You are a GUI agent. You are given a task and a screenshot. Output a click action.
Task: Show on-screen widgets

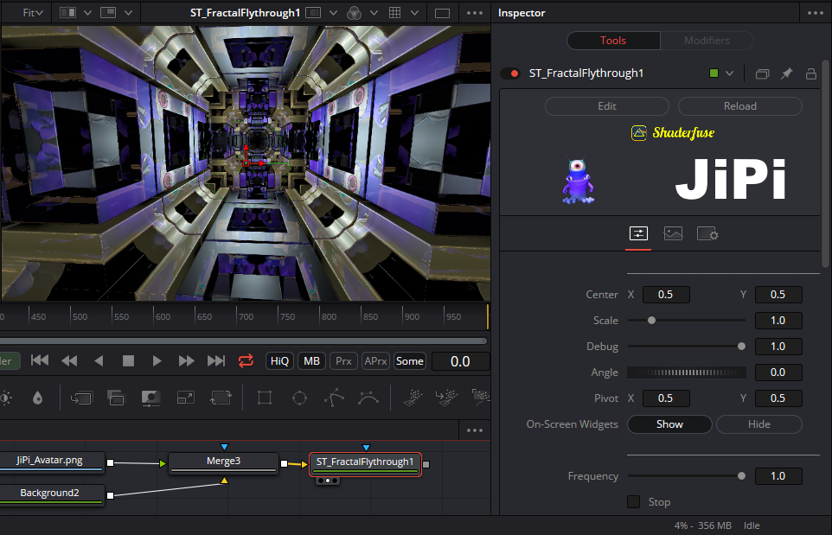click(x=669, y=424)
